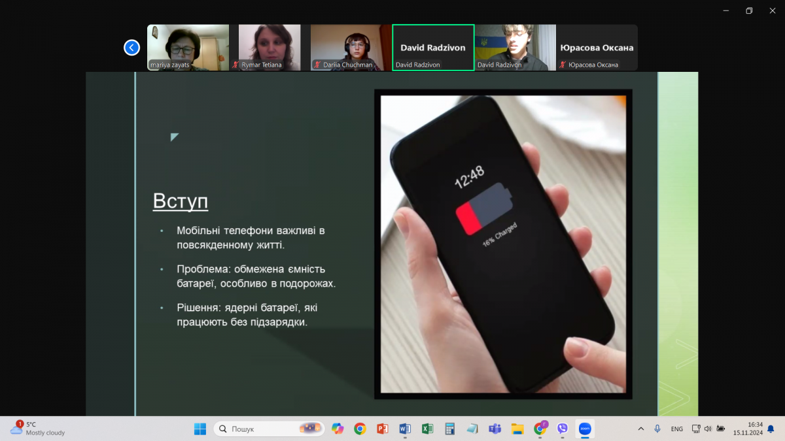This screenshot has height=441, width=785.
Task: Click the battery tray icon
Action: pos(721,429)
